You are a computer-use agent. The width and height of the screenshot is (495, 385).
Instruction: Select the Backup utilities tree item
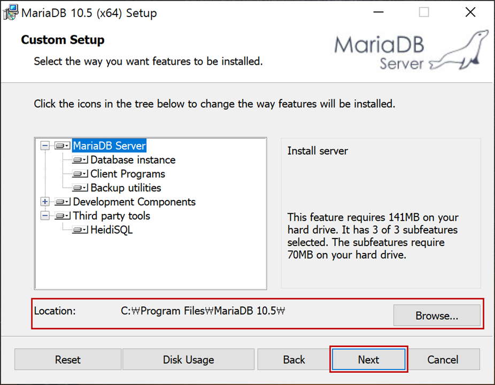click(x=126, y=188)
